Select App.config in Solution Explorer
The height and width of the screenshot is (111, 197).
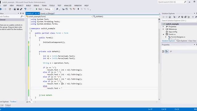point(173,32)
